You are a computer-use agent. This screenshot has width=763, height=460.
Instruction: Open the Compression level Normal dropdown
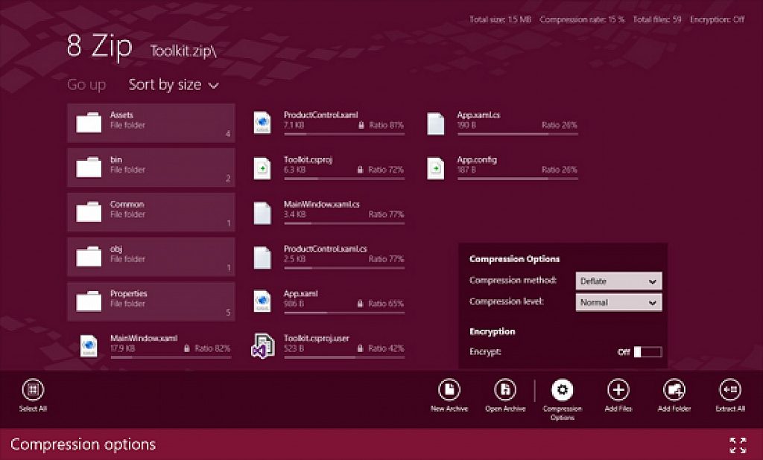[x=618, y=302]
